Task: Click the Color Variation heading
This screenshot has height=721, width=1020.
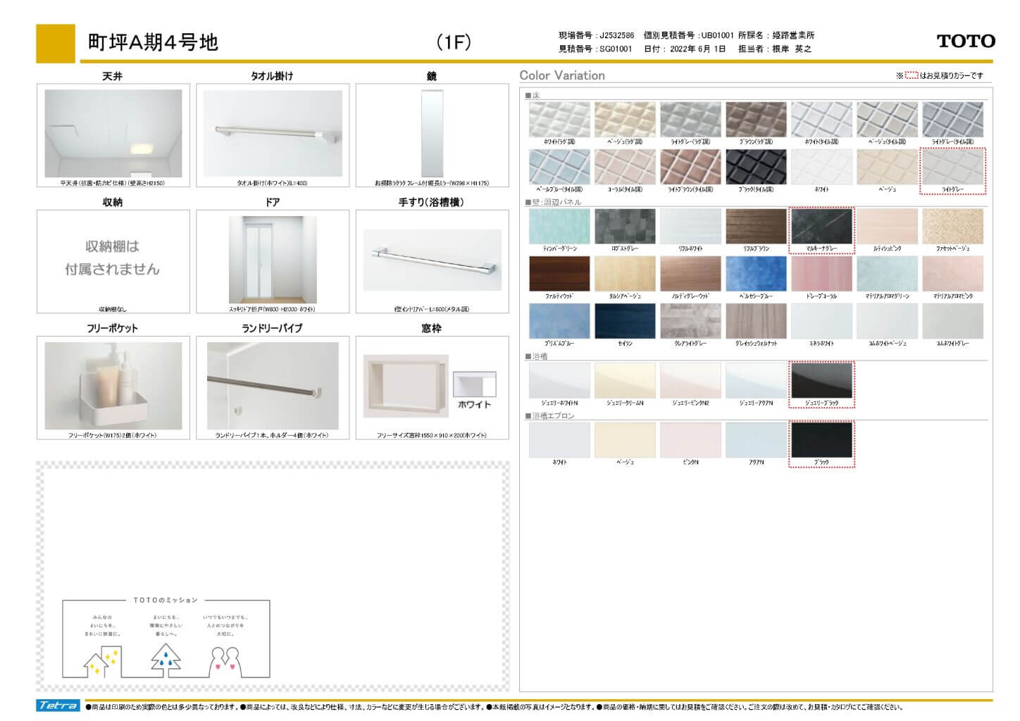Action: click(x=561, y=75)
